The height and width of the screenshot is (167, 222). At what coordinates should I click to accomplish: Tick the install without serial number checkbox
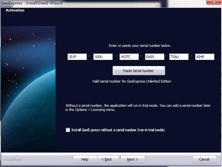tap(68, 130)
